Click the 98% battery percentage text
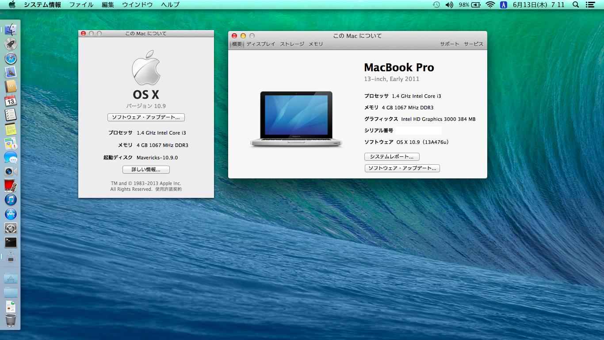The height and width of the screenshot is (340, 604). [x=464, y=4]
